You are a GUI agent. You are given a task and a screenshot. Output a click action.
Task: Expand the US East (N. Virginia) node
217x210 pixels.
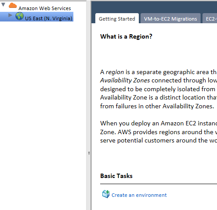click(10, 15)
